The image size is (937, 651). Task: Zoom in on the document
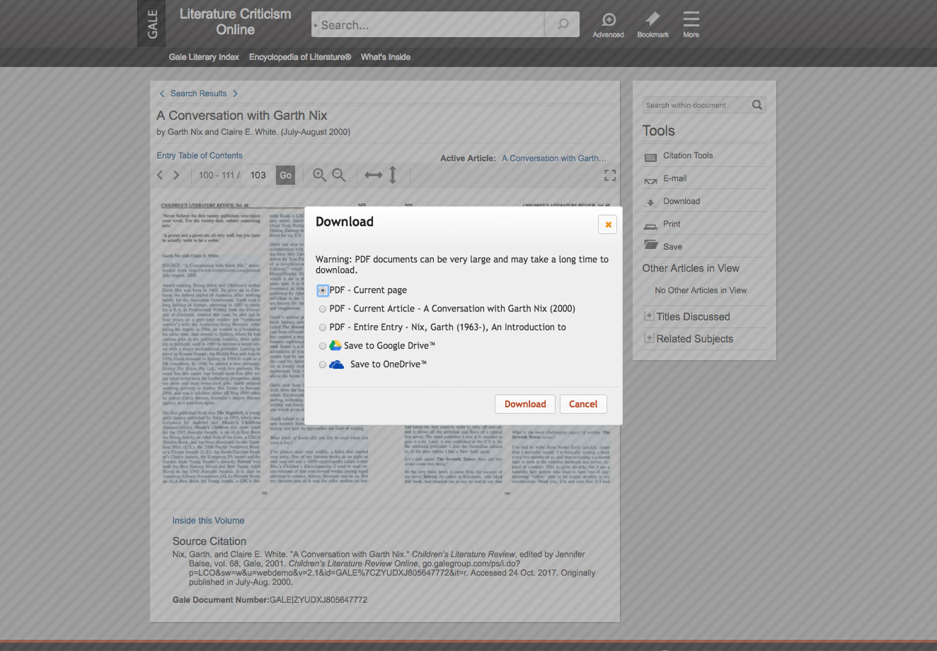[x=320, y=175]
